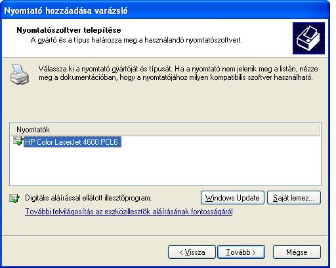Image resolution: width=336 pixels, height=268 pixels.
Task: Select HP Color LaserJet 4600 PCL6 printer
Action: (72, 142)
